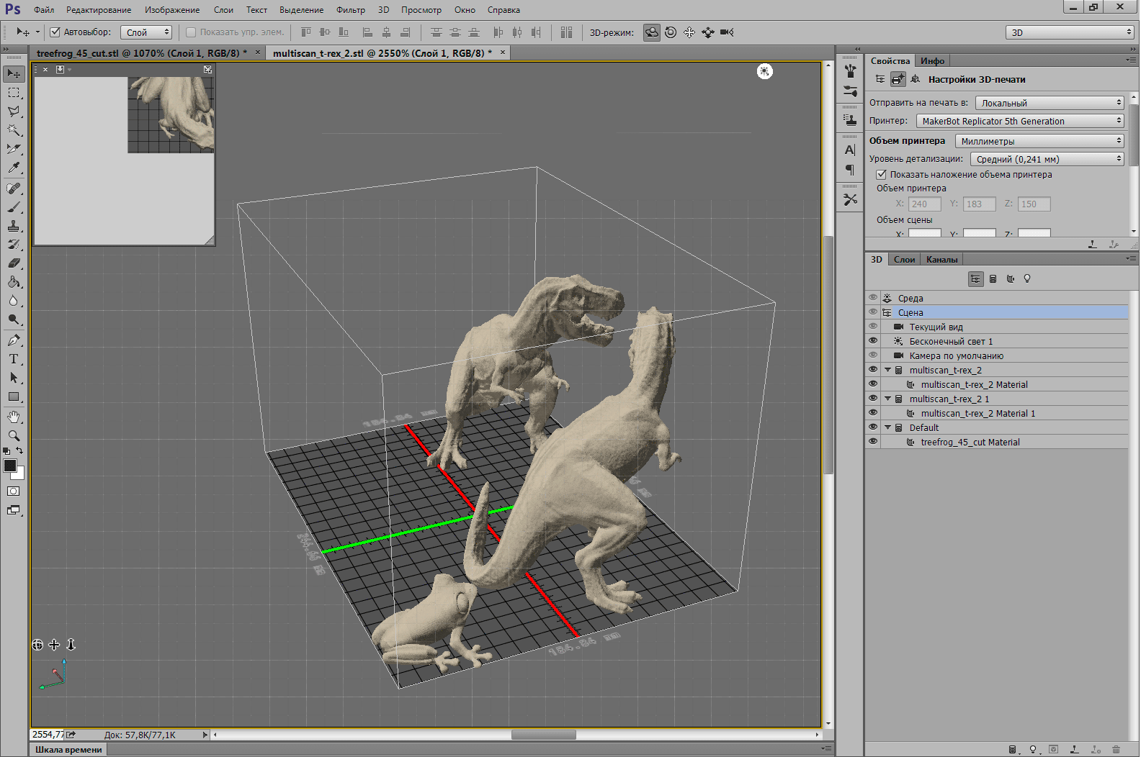The image size is (1141, 757).
Task: Select the Type tool in toolbar
Action: coord(14,359)
